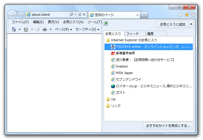The image size is (203, 140).
Task: Open the ページ(P) dropdown menu
Action: click(63, 29)
